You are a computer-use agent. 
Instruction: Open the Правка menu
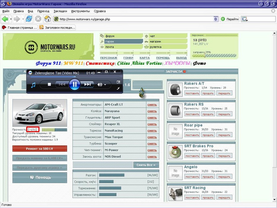click(x=18, y=11)
